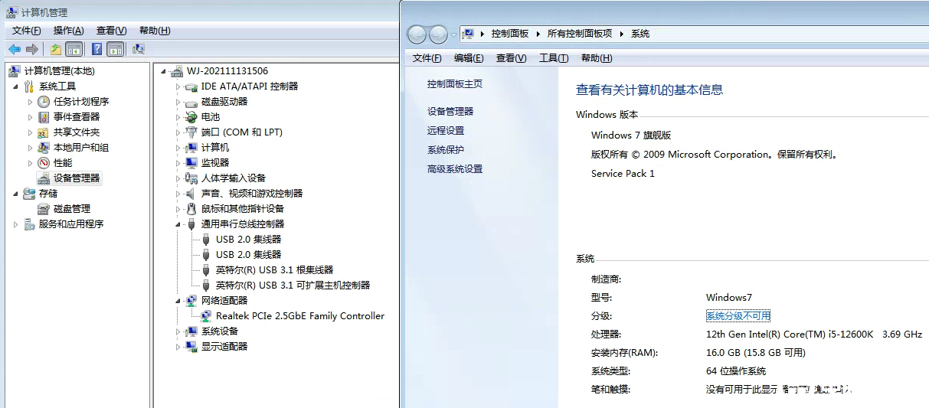Expand the 服务和应用程序 node arrow
Screen dimensions: 929x408
coord(16,224)
